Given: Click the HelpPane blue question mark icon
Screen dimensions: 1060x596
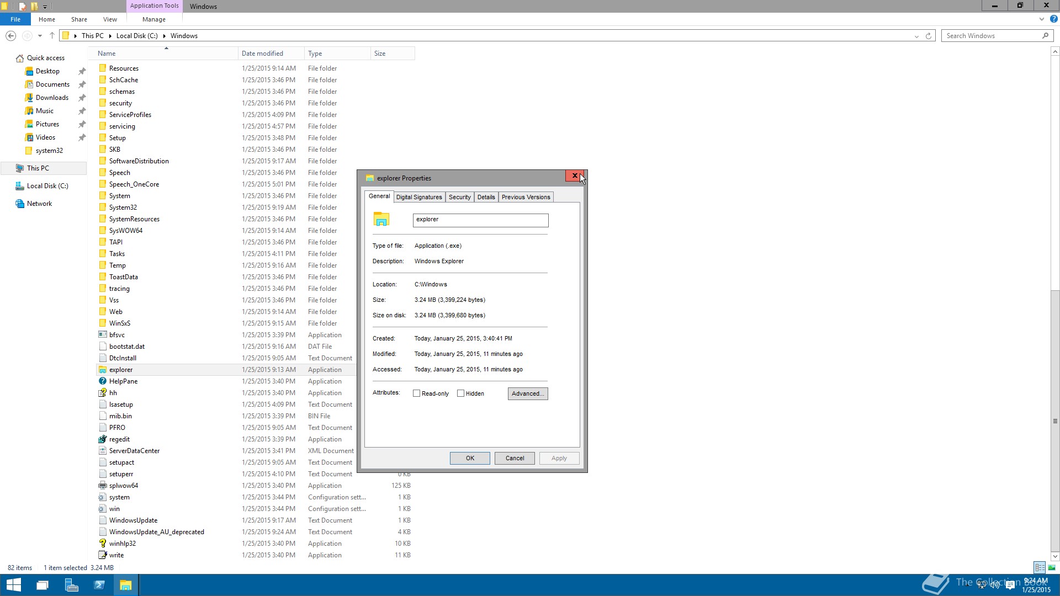Looking at the screenshot, I should [x=103, y=381].
